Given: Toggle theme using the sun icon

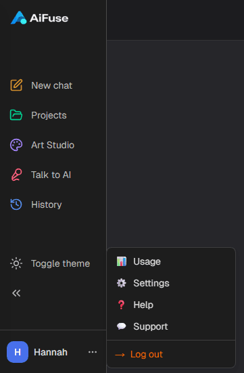Looking at the screenshot, I should (x=16, y=263).
